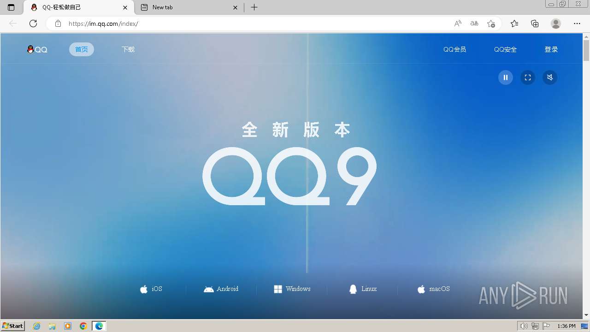Image resolution: width=590 pixels, height=332 pixels.
Task: Add this page to favorites star icon
Action: pos(491,24)
